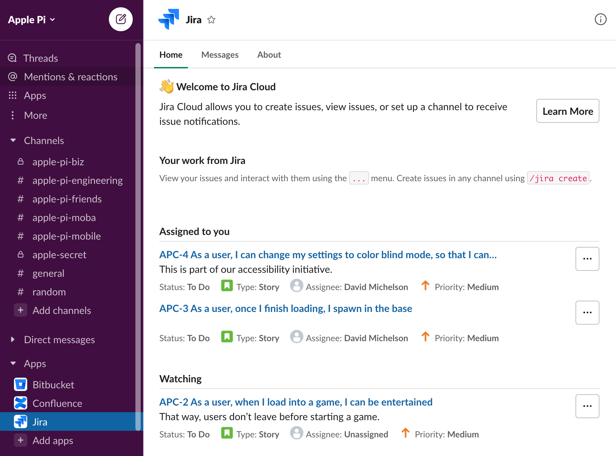Expand Direct messages section
The width and height of the screenshot is (616, 456).
tap(13, 340)
